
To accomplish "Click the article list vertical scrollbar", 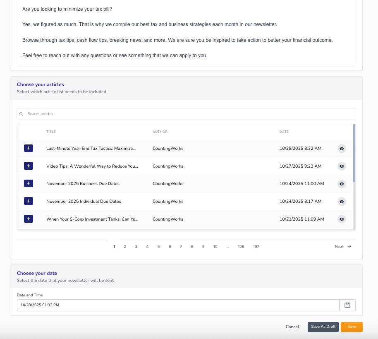I will click(x=354, y=153).
